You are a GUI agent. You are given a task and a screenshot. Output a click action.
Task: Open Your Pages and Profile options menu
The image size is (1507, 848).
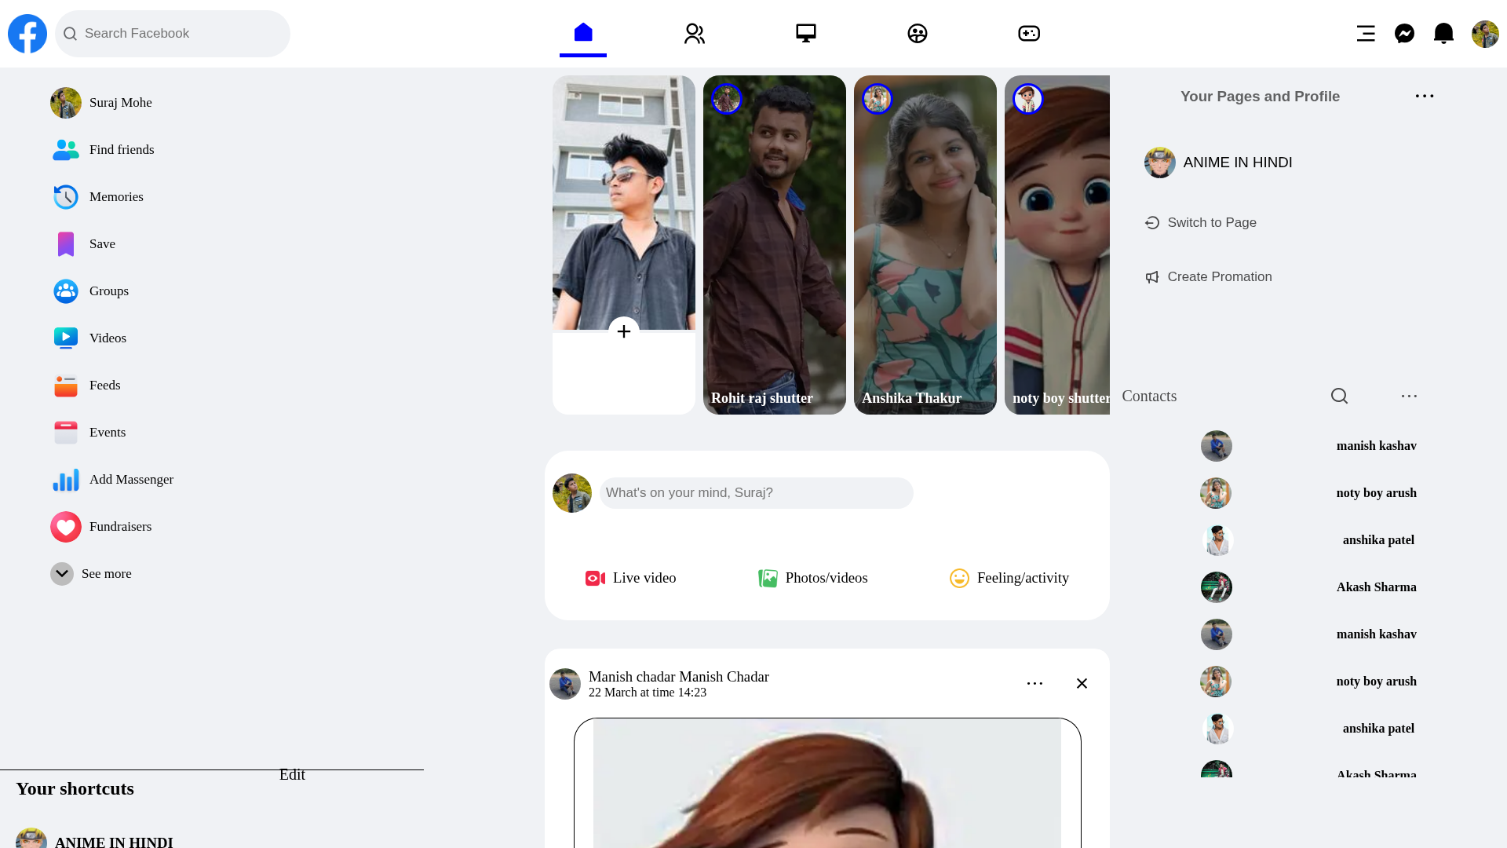coord(1425,96)
